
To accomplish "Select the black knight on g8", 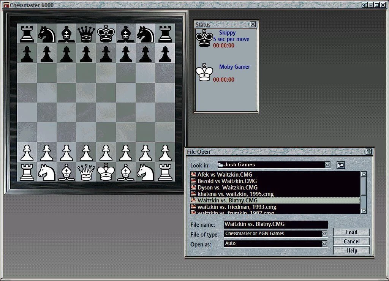I will (x=145, y=34).
